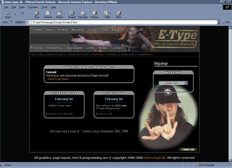Image resolution: width=232 pixels, height=168 pixels.
Task: Expand the address bar dropdown arrow
Action: pos(219,22)
